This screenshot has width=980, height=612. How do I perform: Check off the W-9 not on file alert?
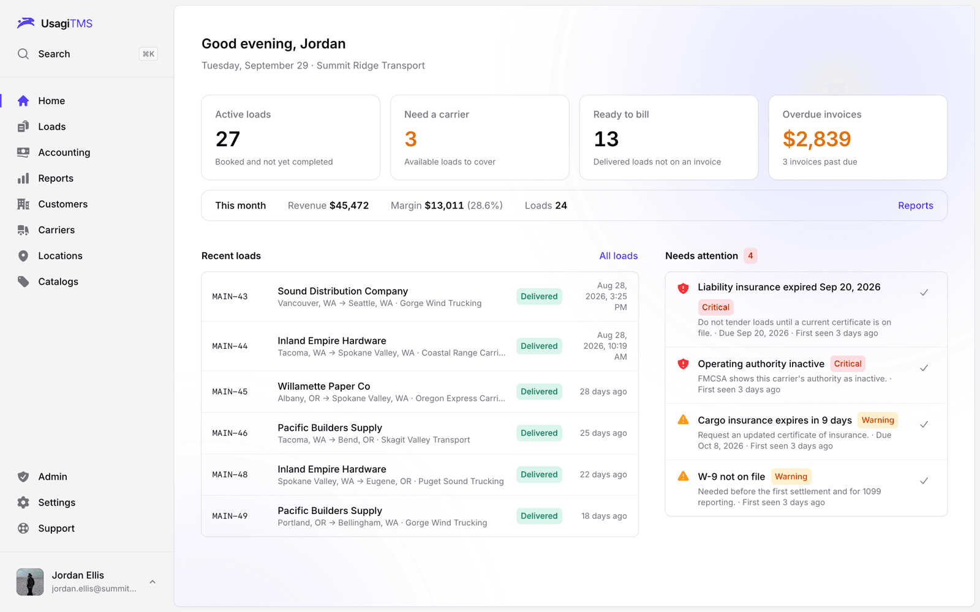point(924,480)
